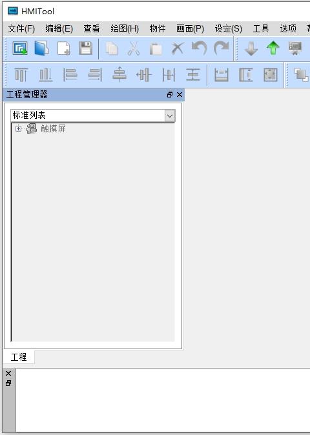Click the new screen page icon
The height and width of the screenshot is (435, 310).
pos(64,48)
